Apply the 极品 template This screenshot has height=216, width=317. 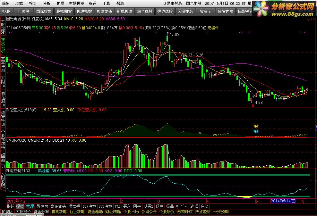tap(170, 206)
